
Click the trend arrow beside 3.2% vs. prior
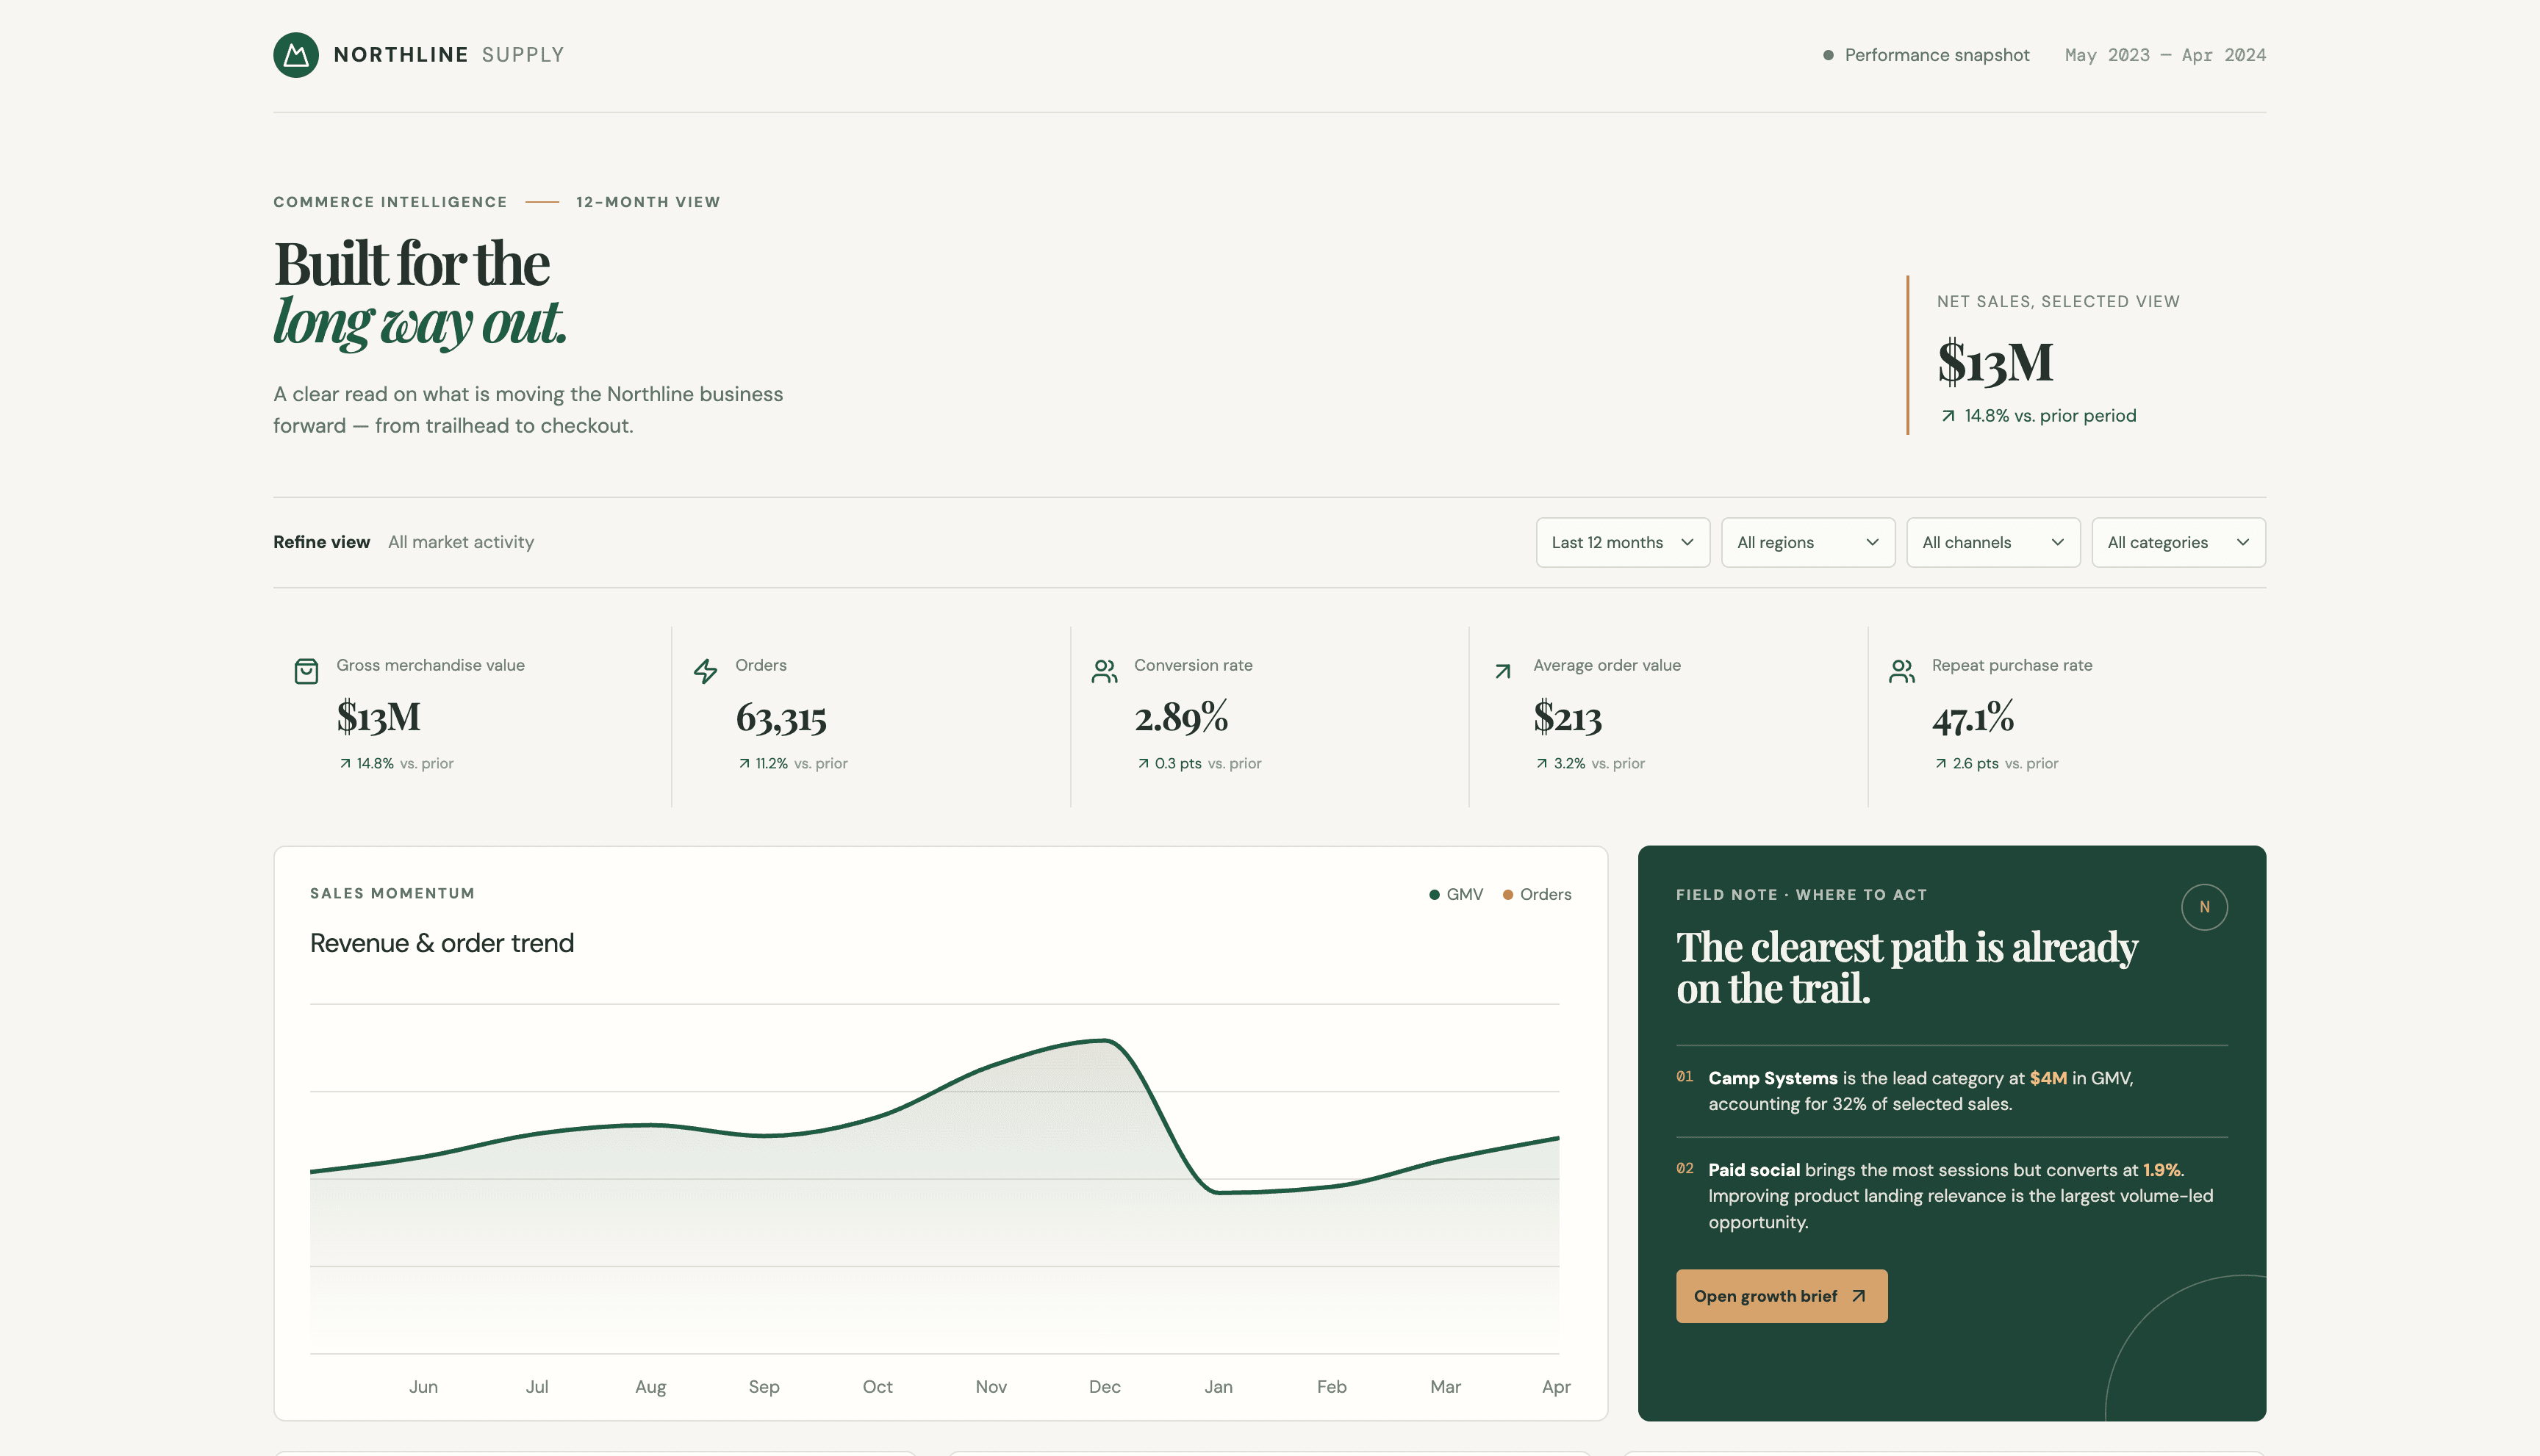(x=1542, y=763)
